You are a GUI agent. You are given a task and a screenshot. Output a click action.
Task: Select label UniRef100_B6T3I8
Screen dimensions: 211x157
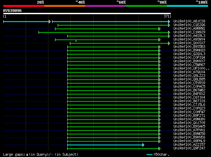click(189, 101)
